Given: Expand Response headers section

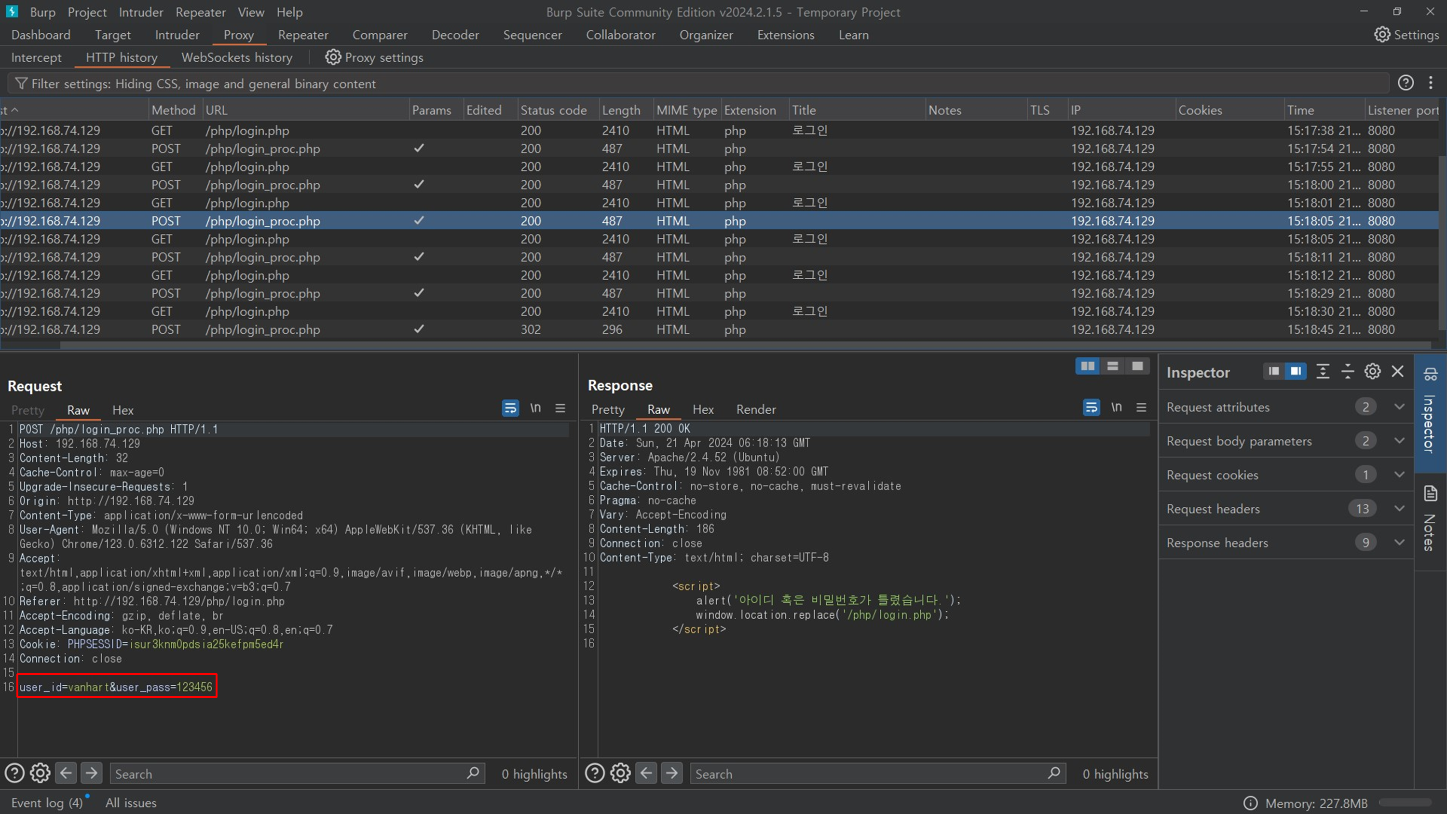Looking at the screenshot, I should coord(1399,543).
